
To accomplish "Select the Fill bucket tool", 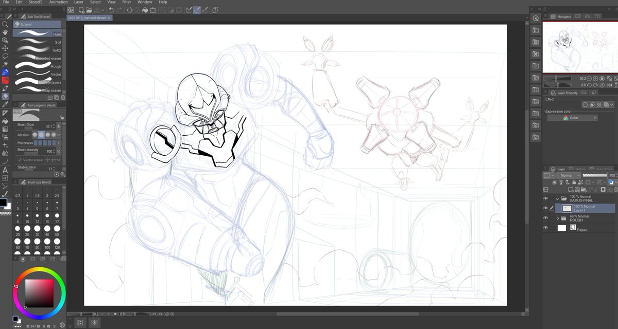I will (x=5, y=121).
